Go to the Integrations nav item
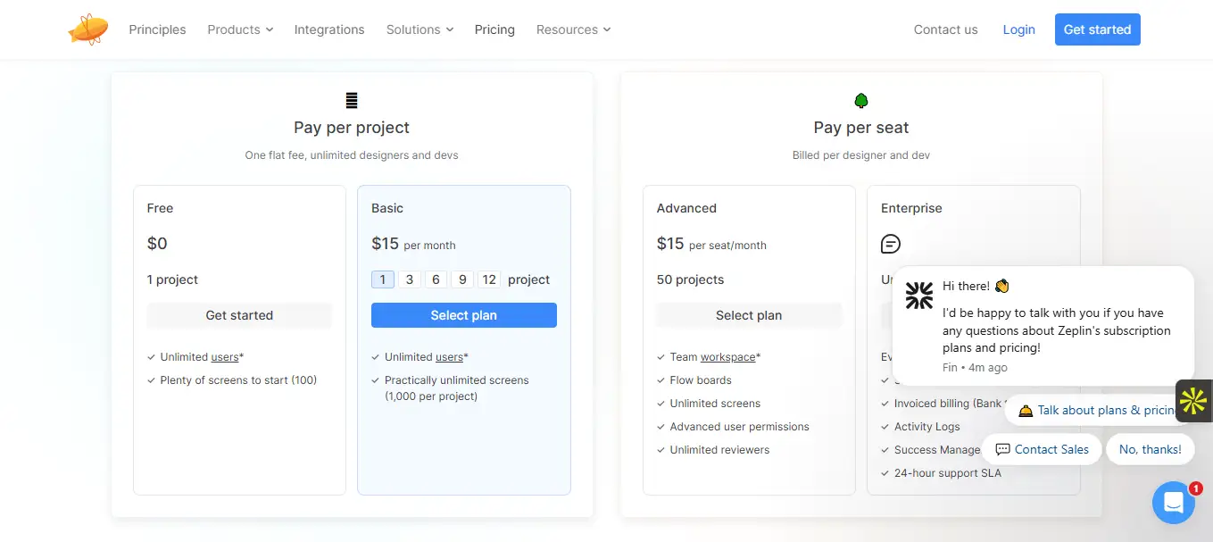1213x542 pixels. (329, 29)
